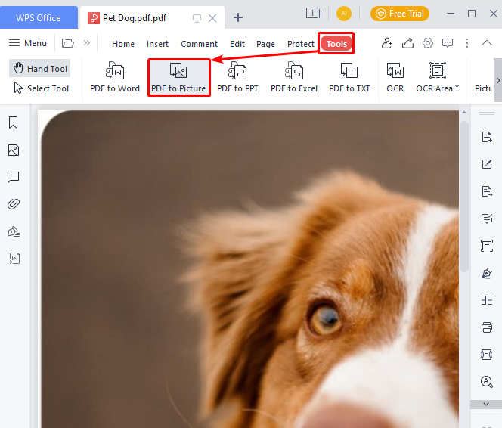502x428 pixels.
Task: Click the pen signature icon in right sidebar
Action: pos(487,273)
